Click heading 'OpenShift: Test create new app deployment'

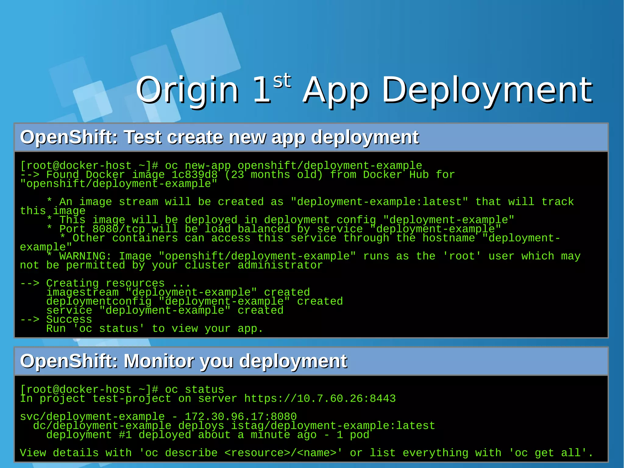coord(219,137)
